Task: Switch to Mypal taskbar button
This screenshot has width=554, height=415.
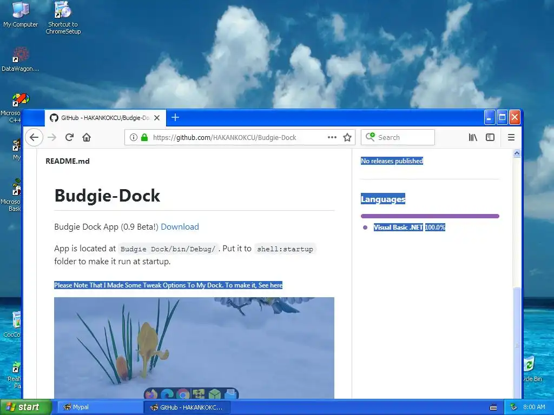Action: pyautogui.click(x=100, y=407)
